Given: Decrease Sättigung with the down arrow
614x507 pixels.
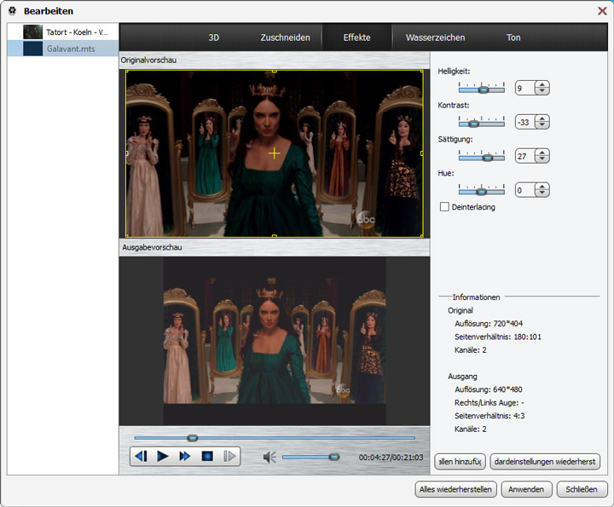Looking at the screenshot, I should click(542, 159).
